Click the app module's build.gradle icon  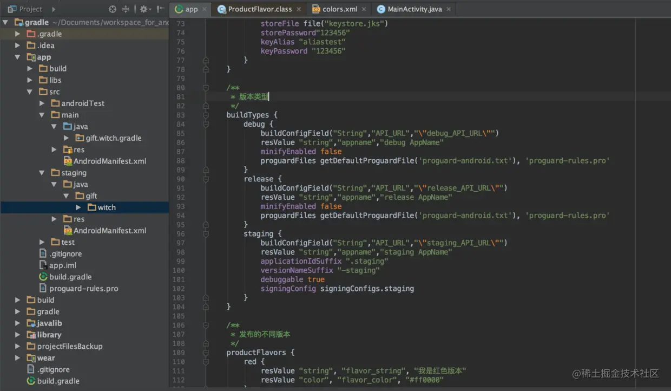pos(43,277)
